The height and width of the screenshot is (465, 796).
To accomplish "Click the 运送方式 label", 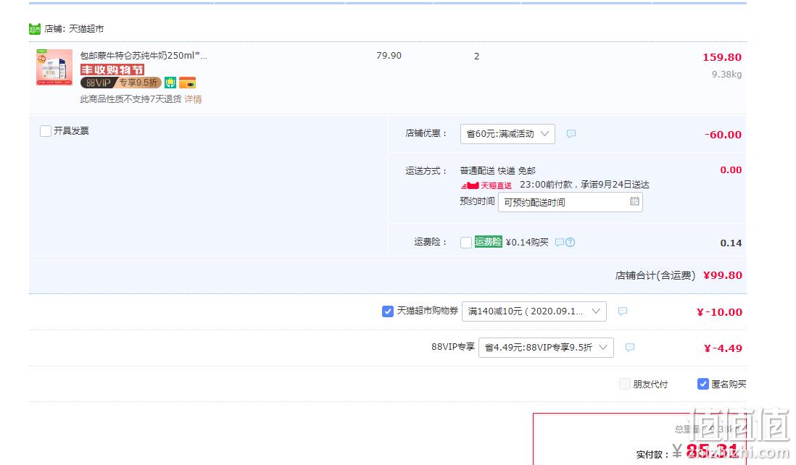I will click(426, 171).
